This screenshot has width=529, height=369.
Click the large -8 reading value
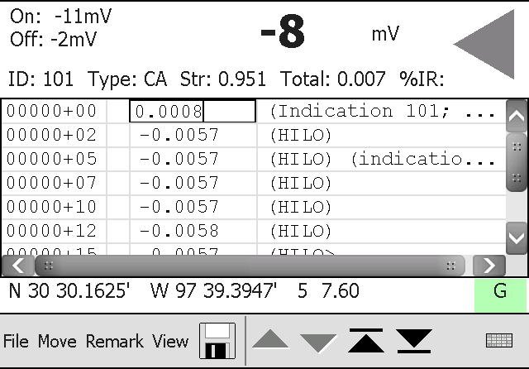coord(283,31)
